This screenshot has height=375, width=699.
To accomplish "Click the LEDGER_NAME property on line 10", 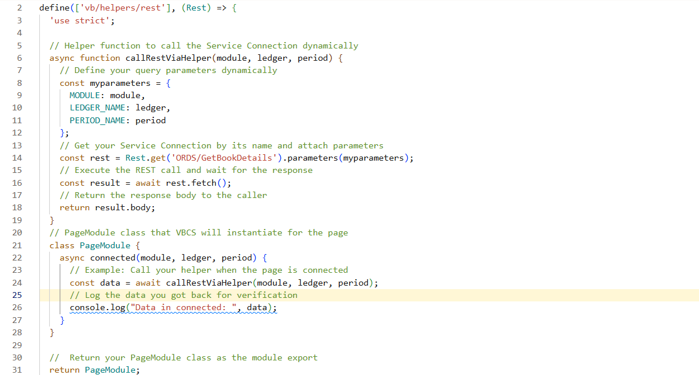I will (x=97, y=107).
